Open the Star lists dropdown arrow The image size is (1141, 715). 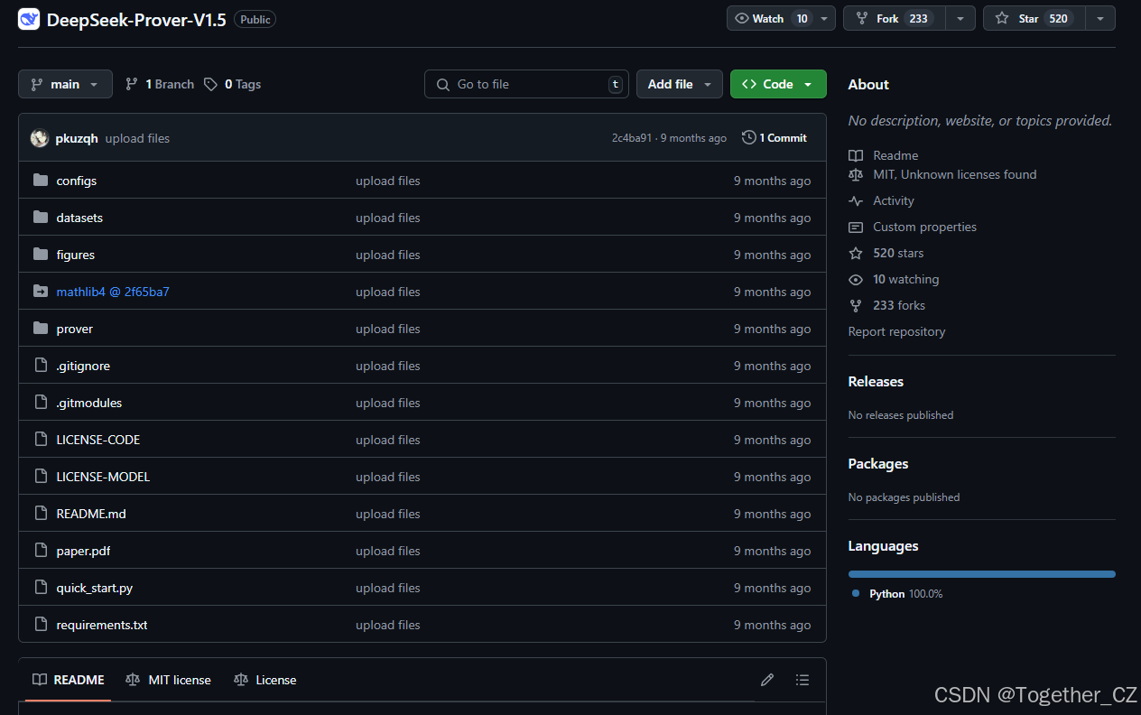[1099, 18]
